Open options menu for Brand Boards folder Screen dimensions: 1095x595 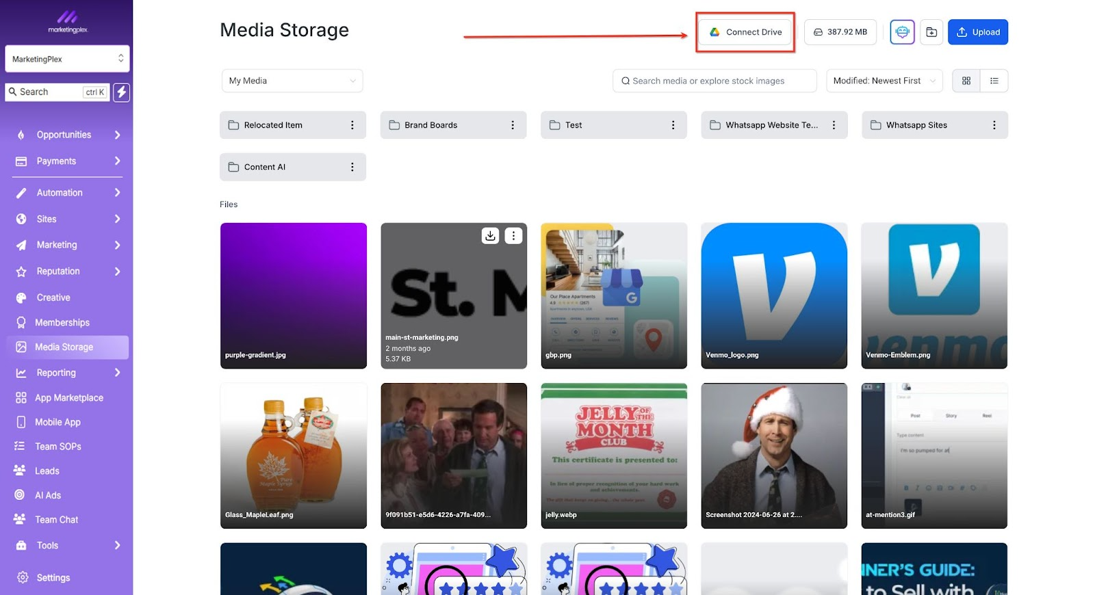click(x=513, y=125)
